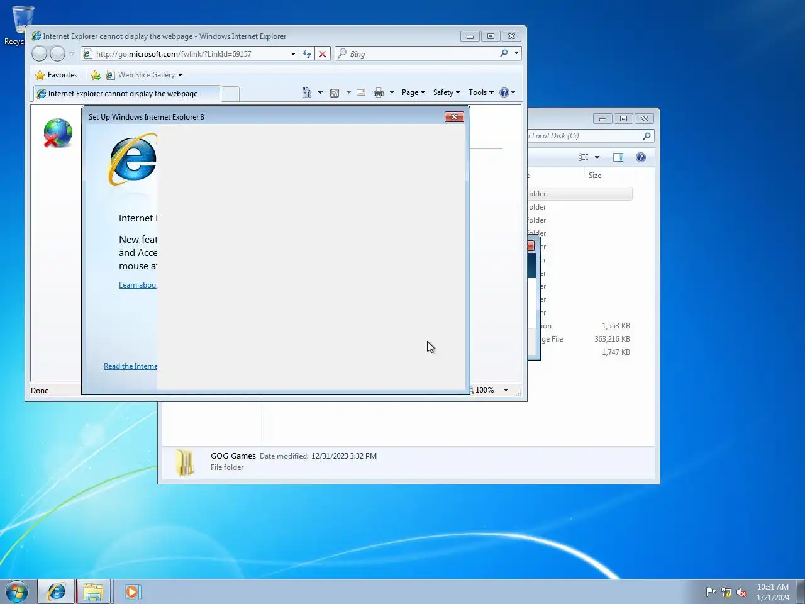Click the Action Center flag tray icon
This screenshot has height=604, width=805.
click(x=711, y=592)
